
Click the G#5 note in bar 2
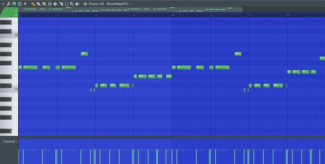pos(84,54)
